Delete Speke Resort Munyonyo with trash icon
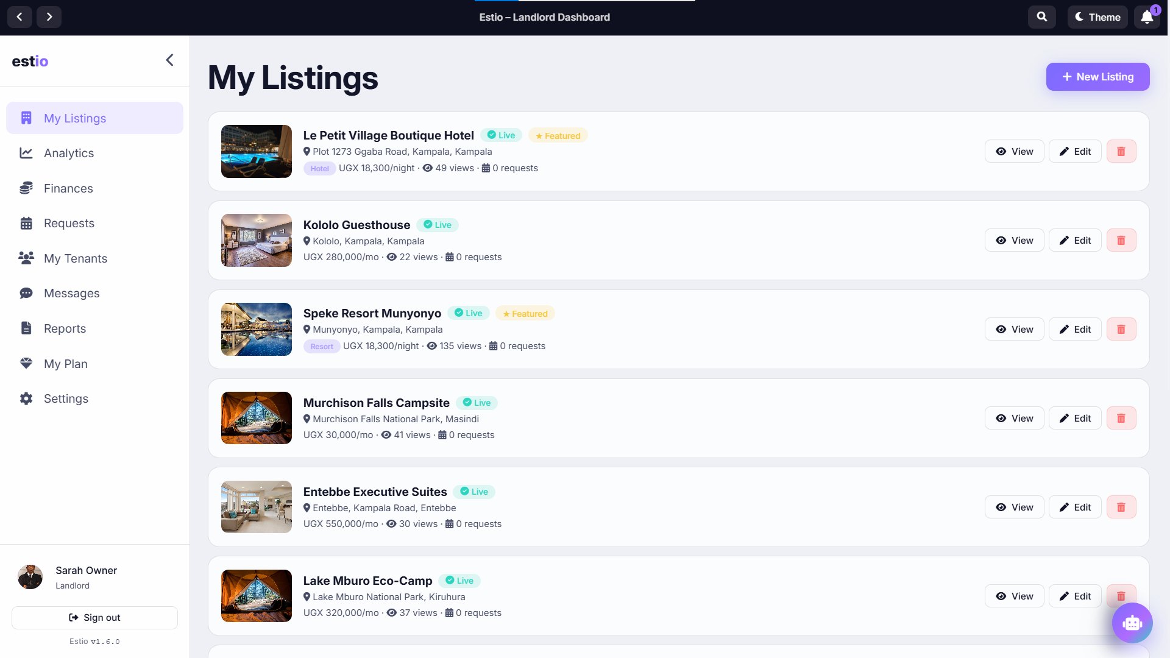1170x658 pixels. click(1121, 330)
